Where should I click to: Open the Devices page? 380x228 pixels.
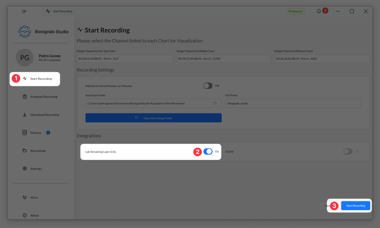click(x=36, y=133)
